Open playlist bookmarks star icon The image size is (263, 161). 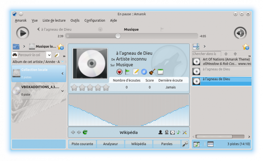point(246,47)
